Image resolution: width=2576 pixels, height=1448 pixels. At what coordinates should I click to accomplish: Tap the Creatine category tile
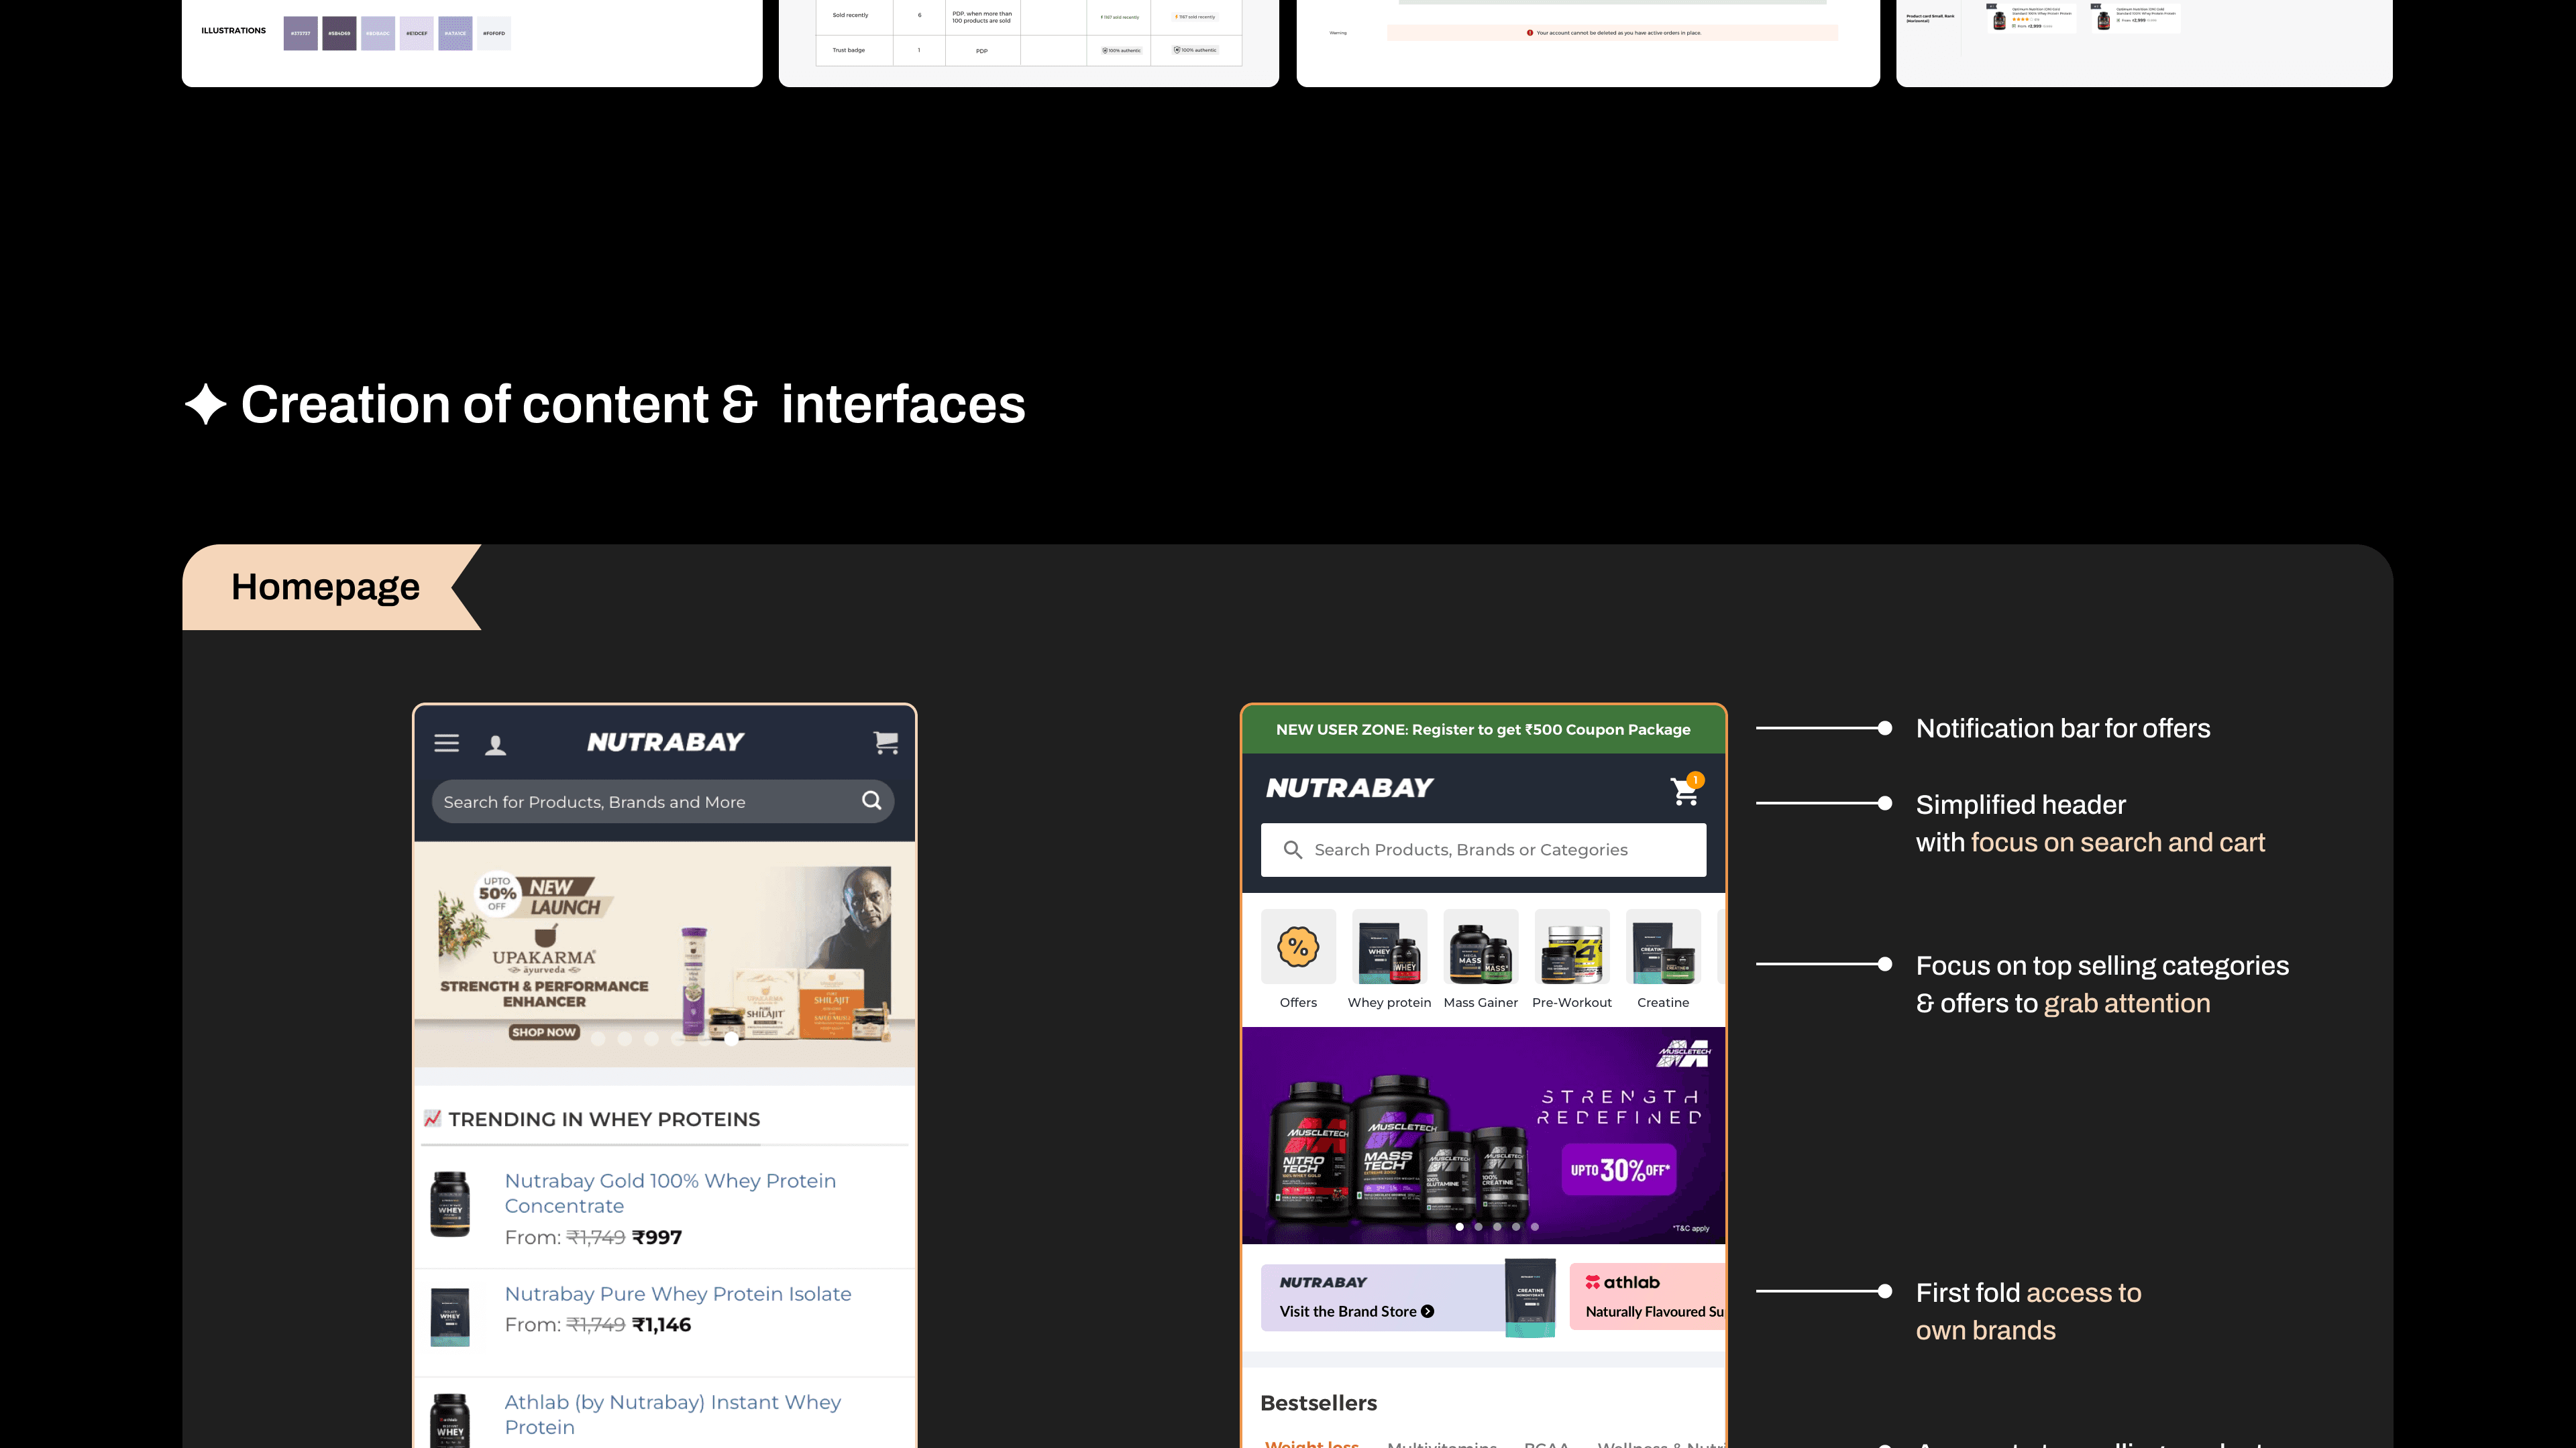tap(1662, 947)
